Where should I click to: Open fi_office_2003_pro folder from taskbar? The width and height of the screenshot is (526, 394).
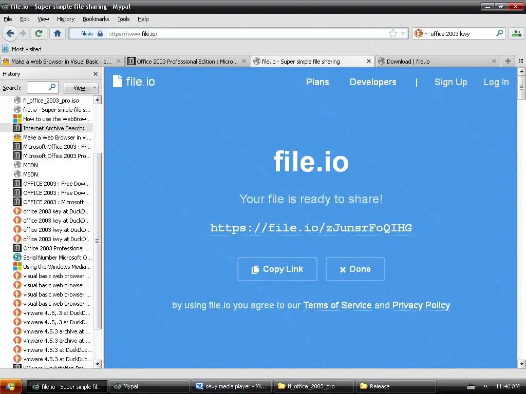(314, 386)
